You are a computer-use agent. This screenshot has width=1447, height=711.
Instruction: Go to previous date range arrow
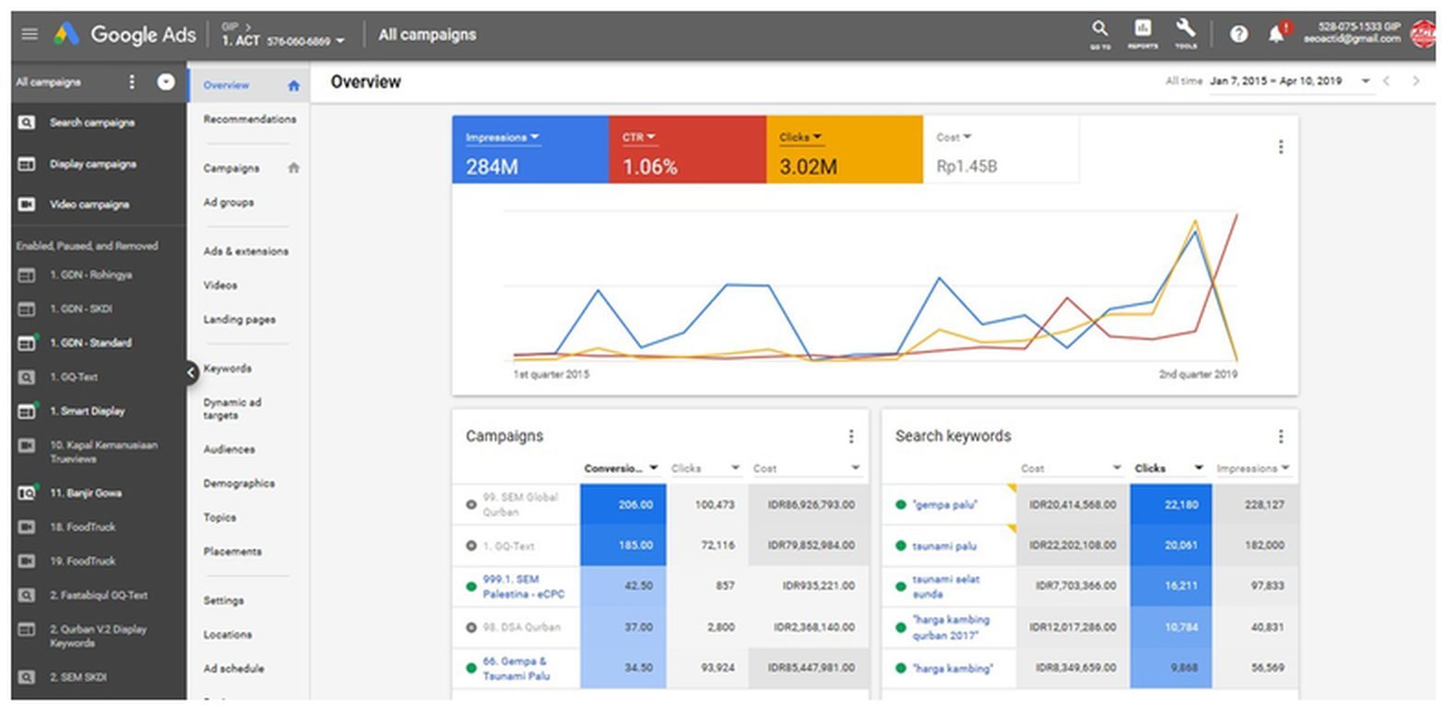coord(1386,81)
